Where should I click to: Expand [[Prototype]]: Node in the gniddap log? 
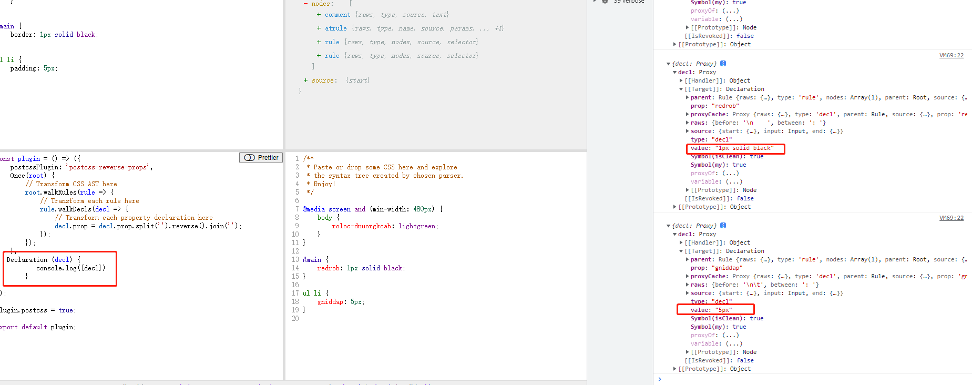pos(688,352)
